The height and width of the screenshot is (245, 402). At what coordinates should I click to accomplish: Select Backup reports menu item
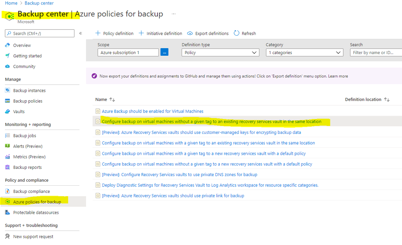tap(27, 167)
